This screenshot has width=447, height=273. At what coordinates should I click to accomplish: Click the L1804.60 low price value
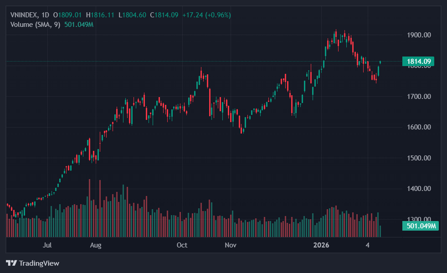click(x=132, y=15)
